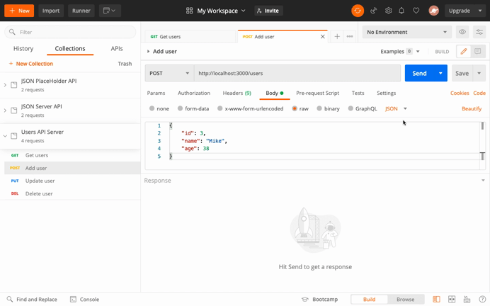This screenshot has height=306, width=490.
Task: Switch to the History tab
Action: click(23, 48)
